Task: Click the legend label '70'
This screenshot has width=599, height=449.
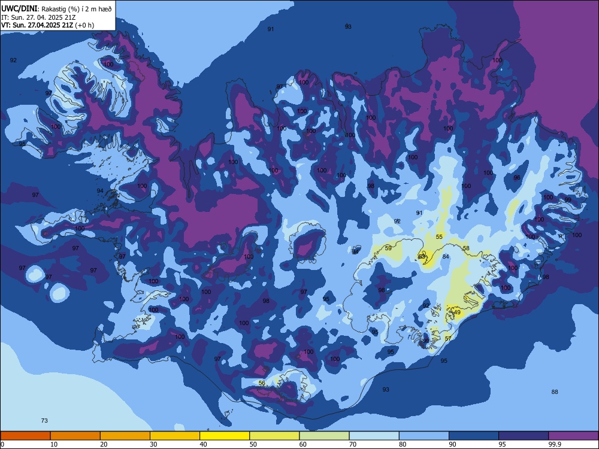Action: click(353, 444)
